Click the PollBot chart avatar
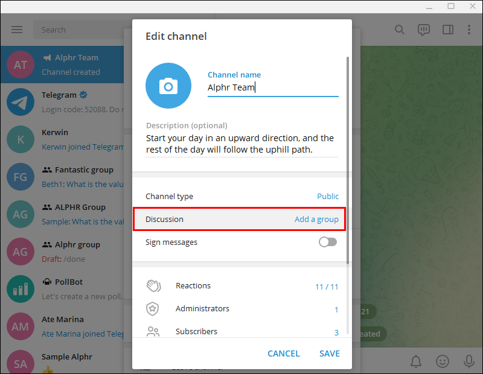This screenshot has width=483, height=374. coord(21,289)
